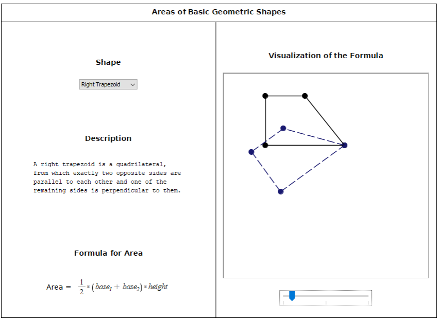Image resolution: width=439 pixels, height=321 pixels.
Task: Select the topmost blue vertex of the dashed shape
Action: coord(283,128)
